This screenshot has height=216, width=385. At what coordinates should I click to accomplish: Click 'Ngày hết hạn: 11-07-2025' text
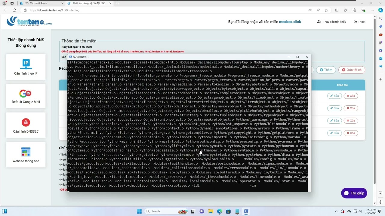(77, 47)
